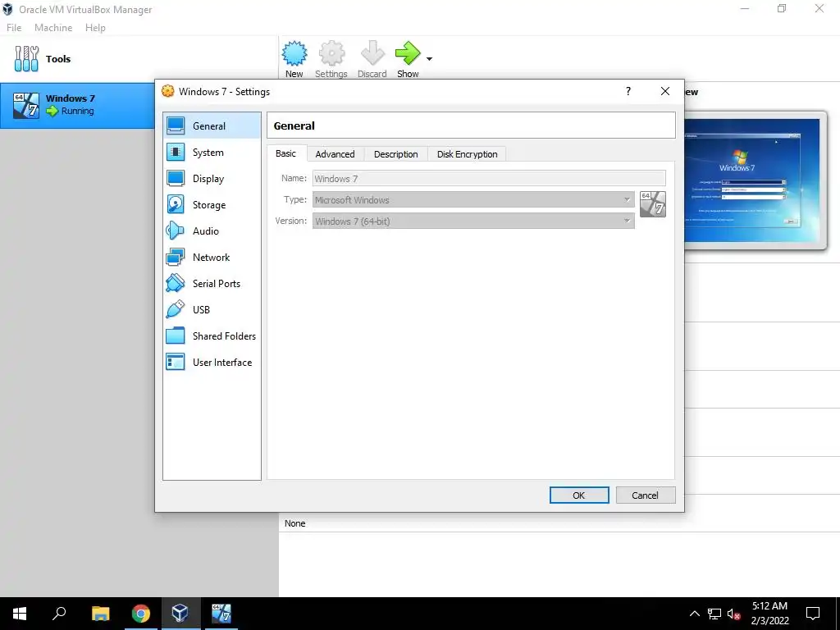Click the help question mark in Settings dialog

click(x=628, y=92)
